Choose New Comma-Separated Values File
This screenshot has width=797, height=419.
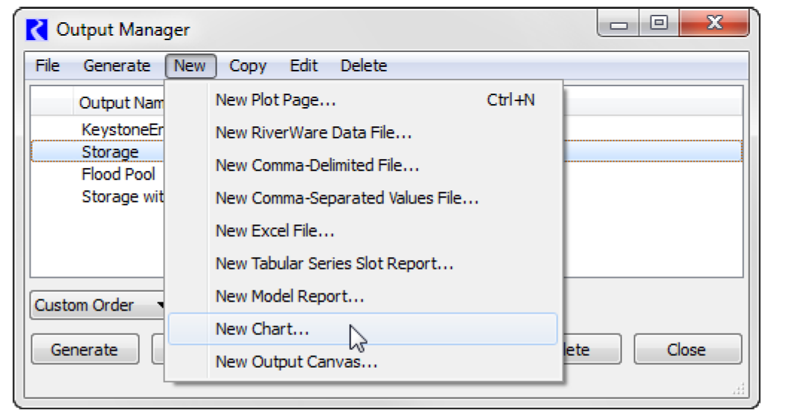click(x=347, y=198)
